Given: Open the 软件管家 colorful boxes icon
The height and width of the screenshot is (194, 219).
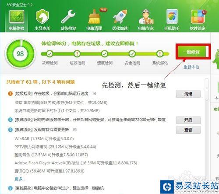Looking at the screenshot, I should tap(198, 17).
